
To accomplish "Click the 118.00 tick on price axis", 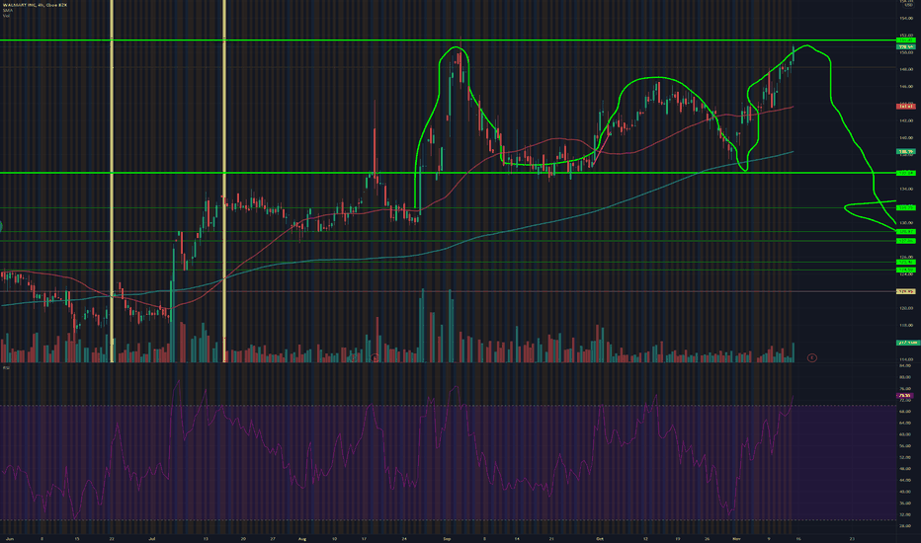I will coord(906,325).
